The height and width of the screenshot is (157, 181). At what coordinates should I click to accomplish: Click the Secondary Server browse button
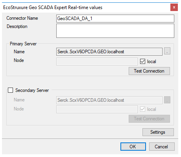(167, 100)
